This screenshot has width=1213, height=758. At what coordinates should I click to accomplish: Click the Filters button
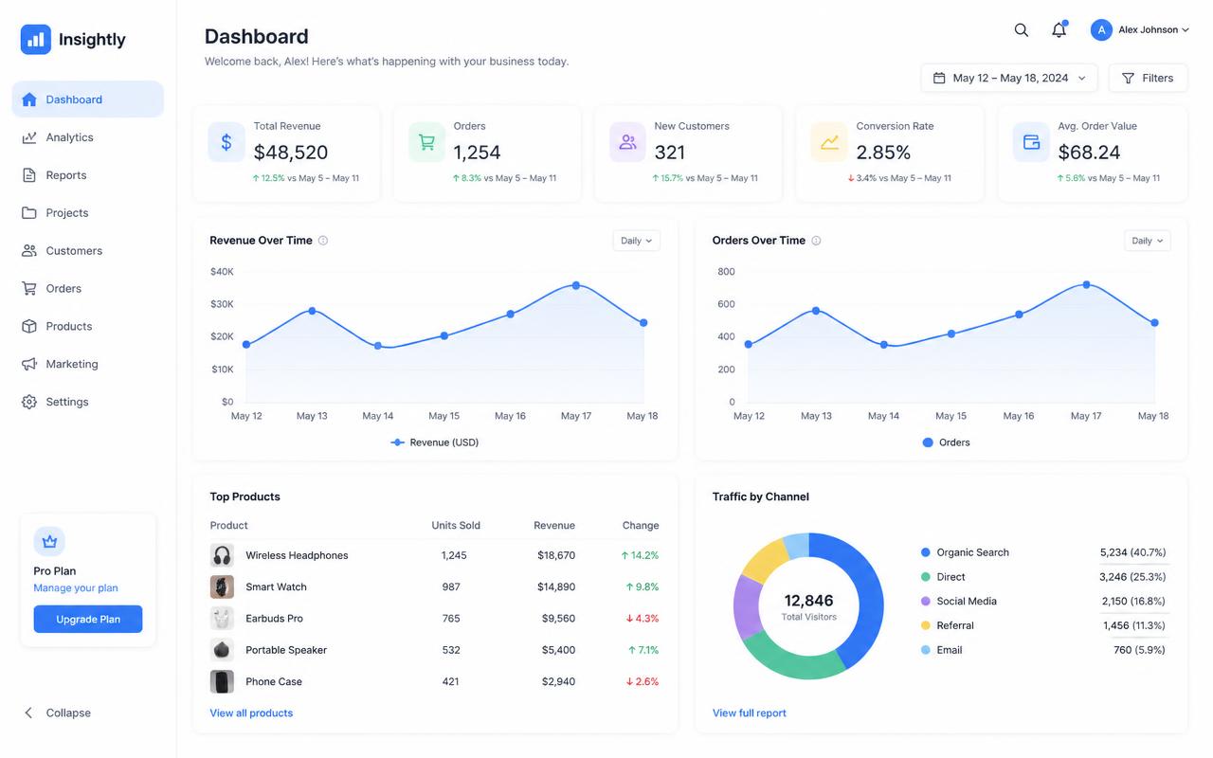coord(1148,78)
